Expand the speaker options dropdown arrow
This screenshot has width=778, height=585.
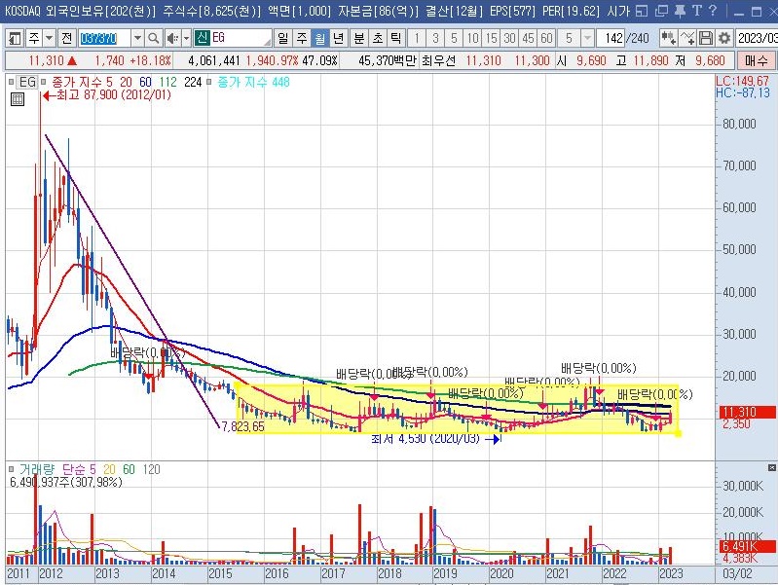[x=186, y=38]
